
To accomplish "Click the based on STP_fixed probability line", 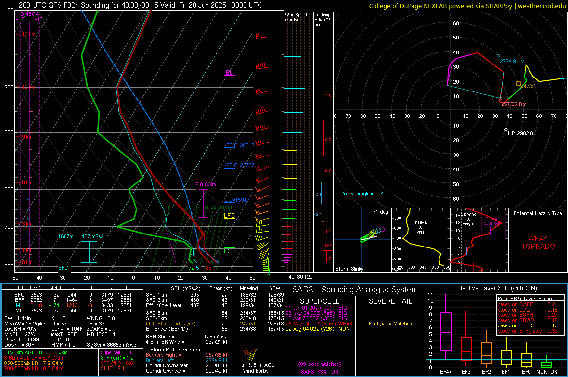I will [x=528, y=331].
